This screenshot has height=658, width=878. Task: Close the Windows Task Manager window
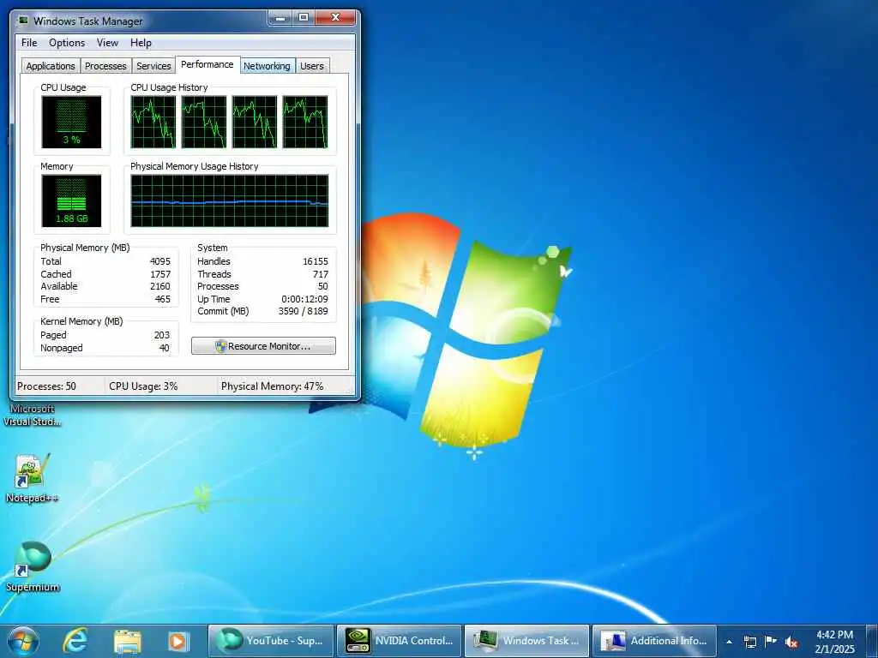[x=335, y=17]
